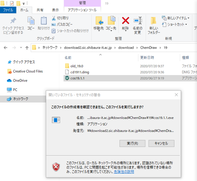Open the View tab (表示)
This screenshot has width=197, height=181.
[x=55, y=10]
